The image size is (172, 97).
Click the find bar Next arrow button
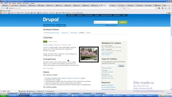22,91
